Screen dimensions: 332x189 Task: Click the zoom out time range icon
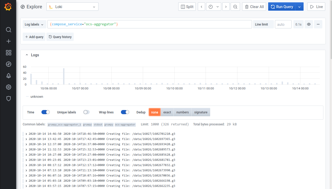point(235,7)
